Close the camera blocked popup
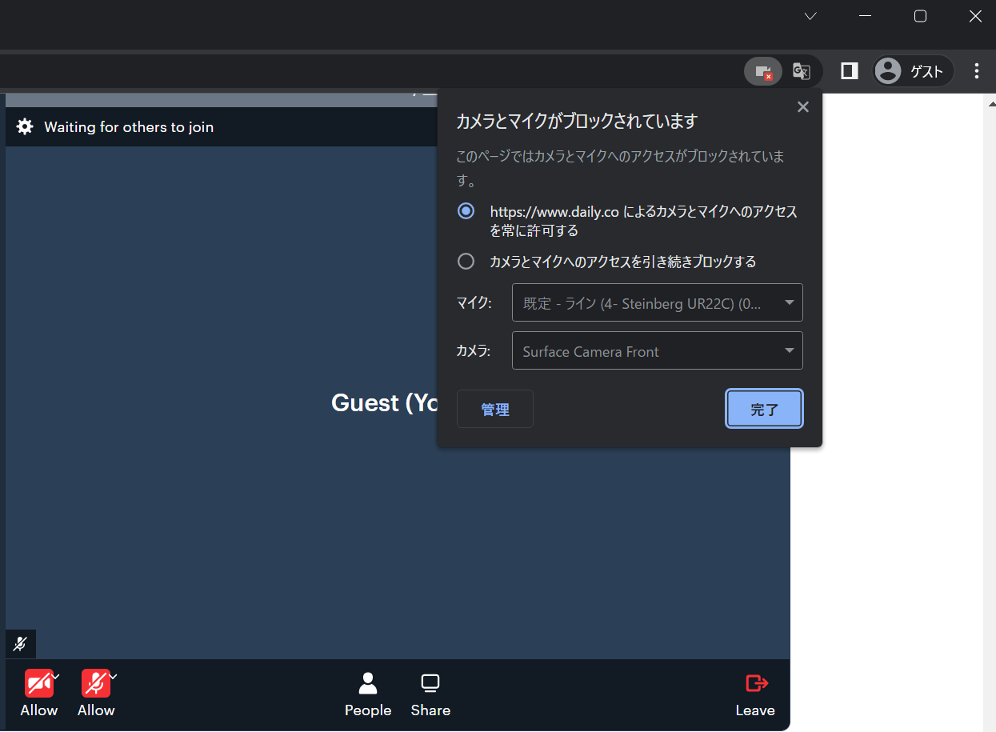 [803, 107]
